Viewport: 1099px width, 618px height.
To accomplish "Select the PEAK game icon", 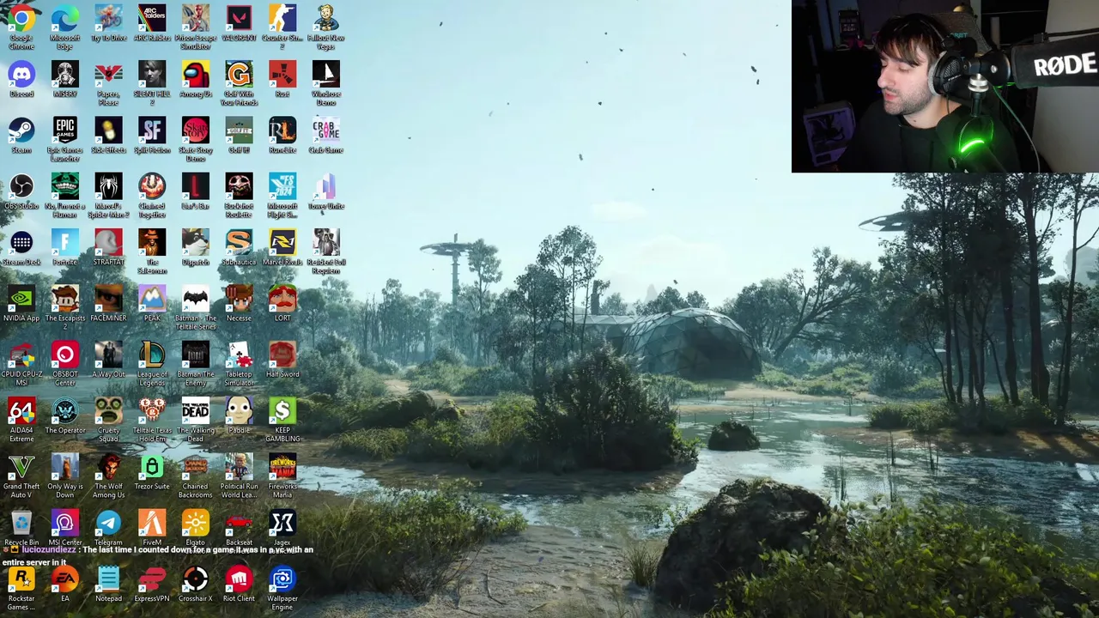I will pos(152,299).
